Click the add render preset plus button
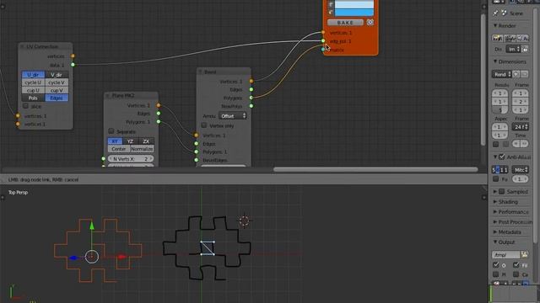 (x=516, y=74)
